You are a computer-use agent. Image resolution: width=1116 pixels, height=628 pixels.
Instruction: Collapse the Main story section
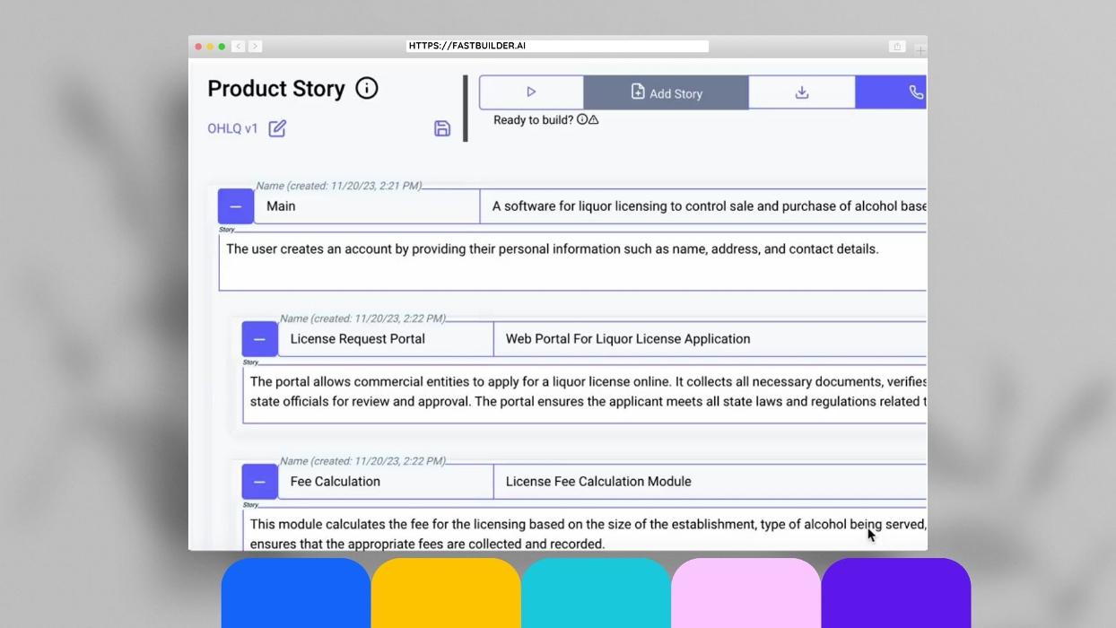(x=236, y=206)
